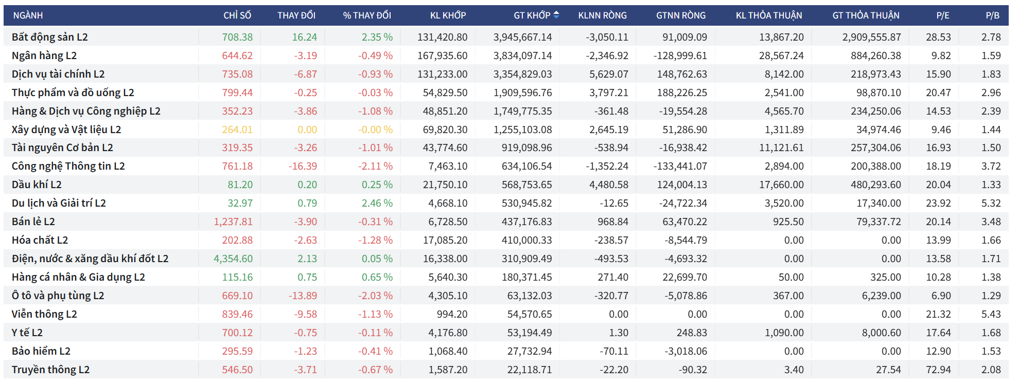
Task: Sort by P/B column header
Action: tap(992, 15)
